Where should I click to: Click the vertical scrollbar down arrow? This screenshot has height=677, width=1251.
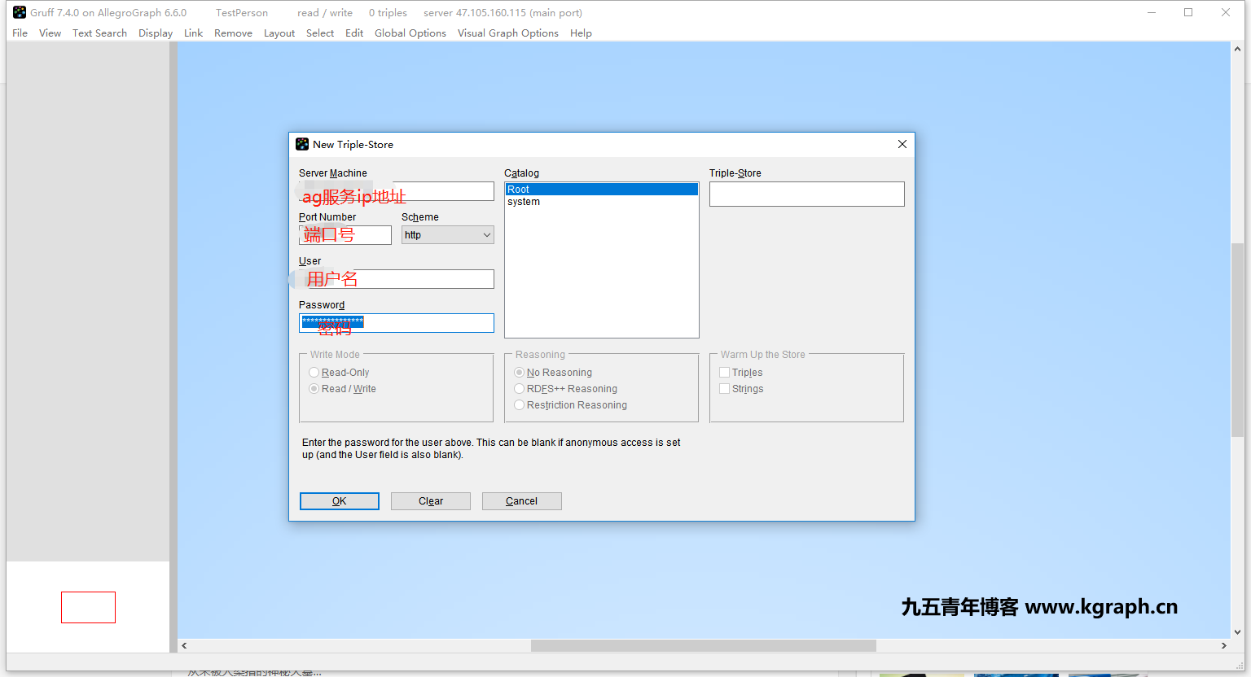point(1237,631)
